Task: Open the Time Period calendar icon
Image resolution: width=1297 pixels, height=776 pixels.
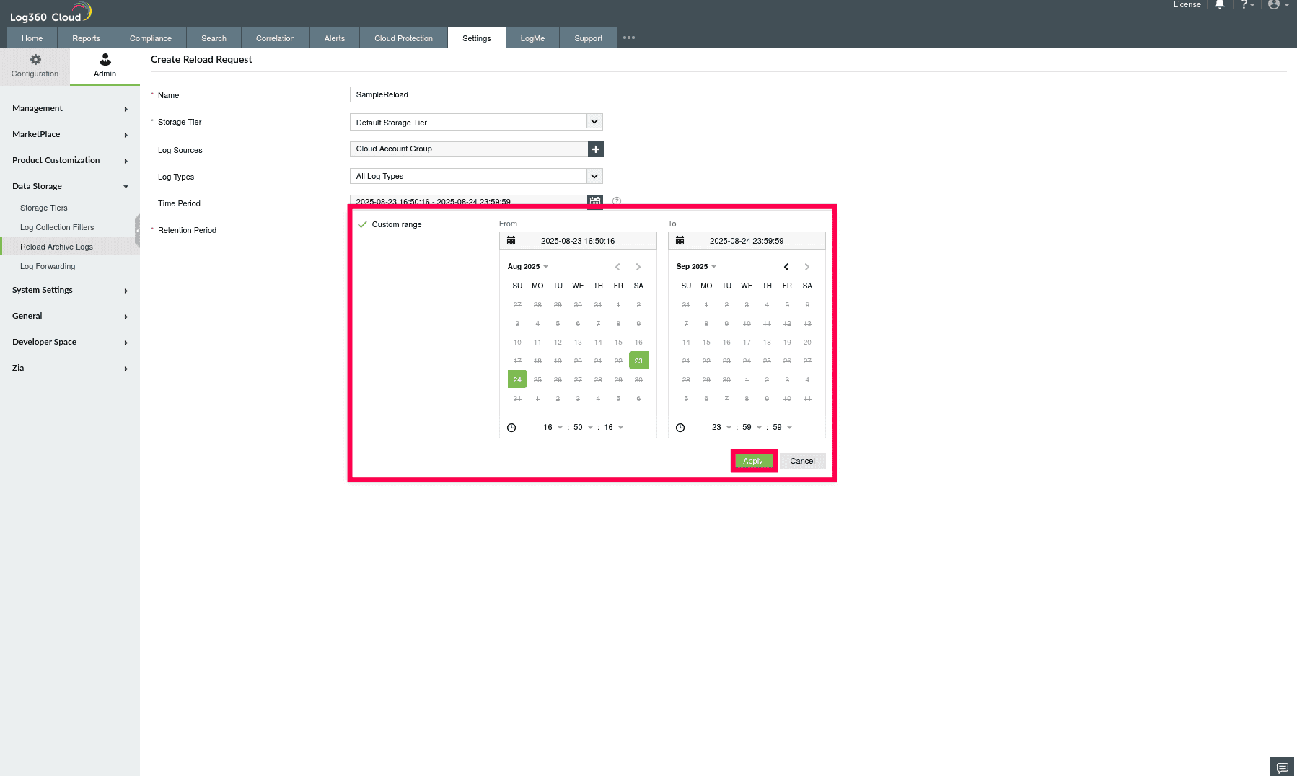Action: coord(595,202)
